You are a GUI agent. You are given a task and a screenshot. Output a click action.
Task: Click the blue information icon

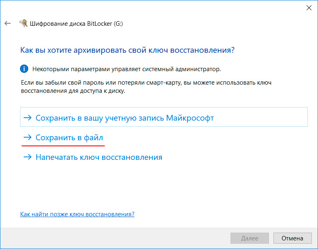point(24,69)
